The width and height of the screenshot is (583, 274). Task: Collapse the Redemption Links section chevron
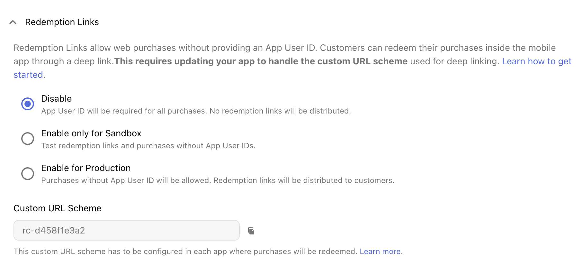[x=13, y=22]
